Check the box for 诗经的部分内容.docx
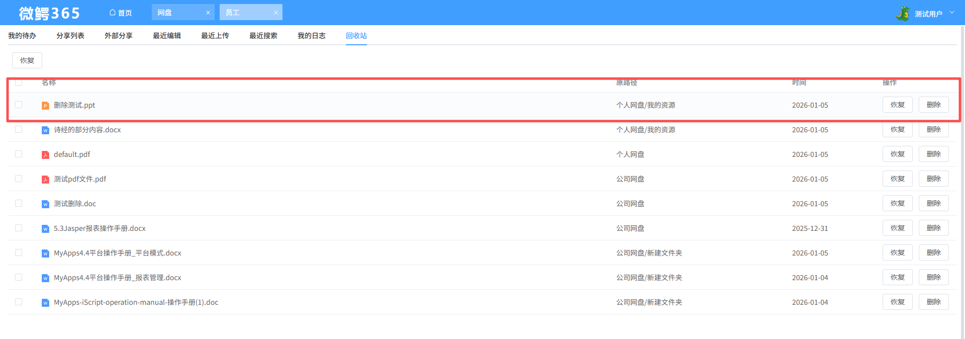The image size is (965, 339). click(19, 129)
